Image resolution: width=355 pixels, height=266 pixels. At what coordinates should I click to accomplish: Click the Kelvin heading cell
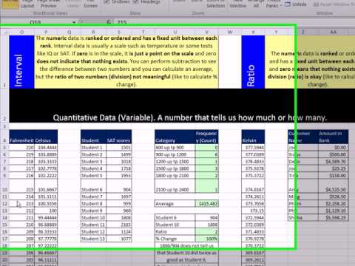(x=253, y=137)
